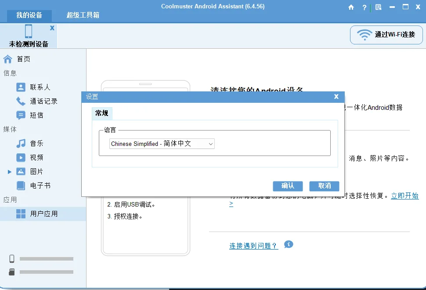
Task: Click the 语言 group label
Action: (110, 130)
